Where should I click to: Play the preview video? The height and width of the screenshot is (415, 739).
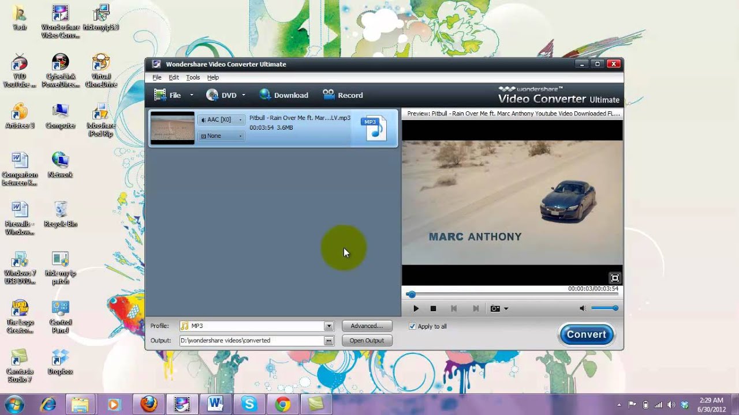point(416,309)
